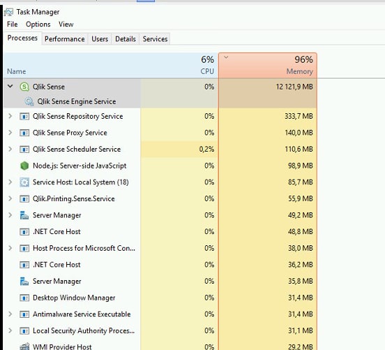Expand the Qlik Sense Repository Service row

click(10, 116)
